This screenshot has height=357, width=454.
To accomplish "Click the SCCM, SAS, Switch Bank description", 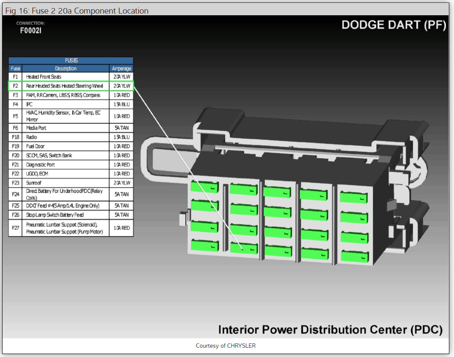I will click(x=49, y=156).
